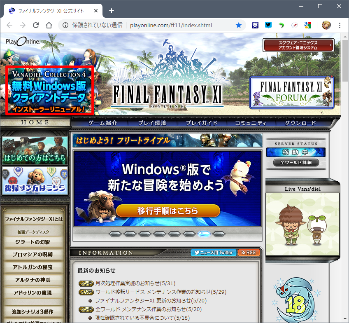Open the コミュニティ menu
The width and height of the screenshot is (349, 323).
[251, 123]
